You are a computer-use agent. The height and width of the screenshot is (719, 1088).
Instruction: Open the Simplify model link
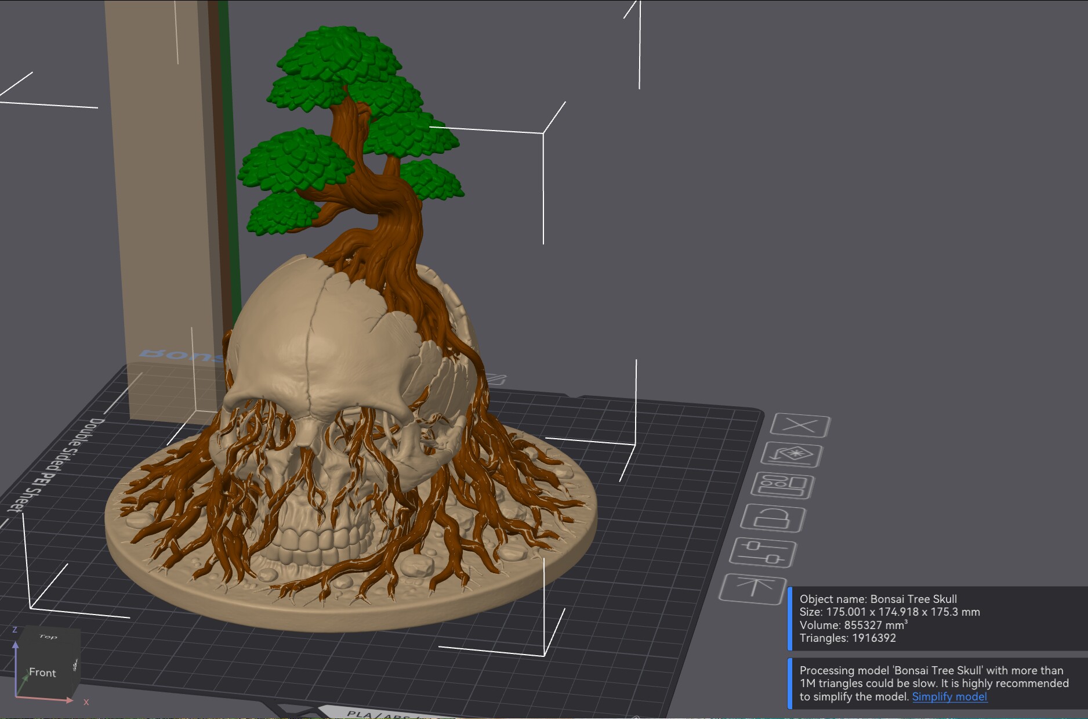point(949,696)
